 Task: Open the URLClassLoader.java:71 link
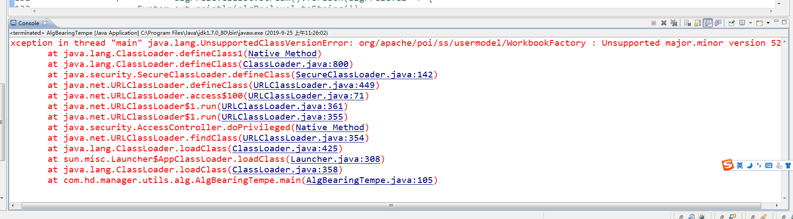point(306,96)
